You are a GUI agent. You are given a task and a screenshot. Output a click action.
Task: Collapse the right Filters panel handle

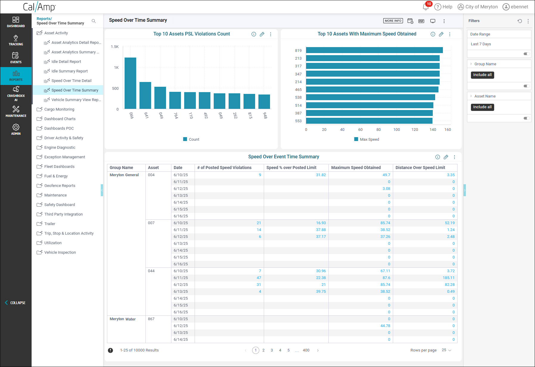click(464, 190)
